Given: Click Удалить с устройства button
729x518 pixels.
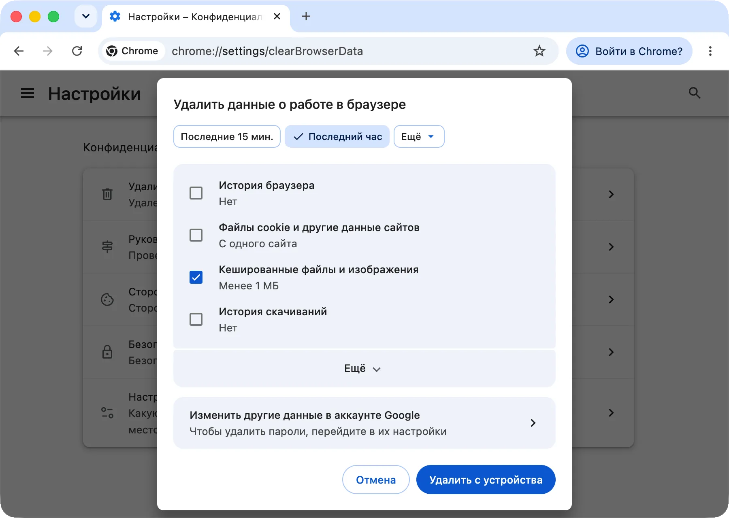Looking at the screenshot, I should click(486, 480).
